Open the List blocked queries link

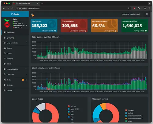coord(78,31)
